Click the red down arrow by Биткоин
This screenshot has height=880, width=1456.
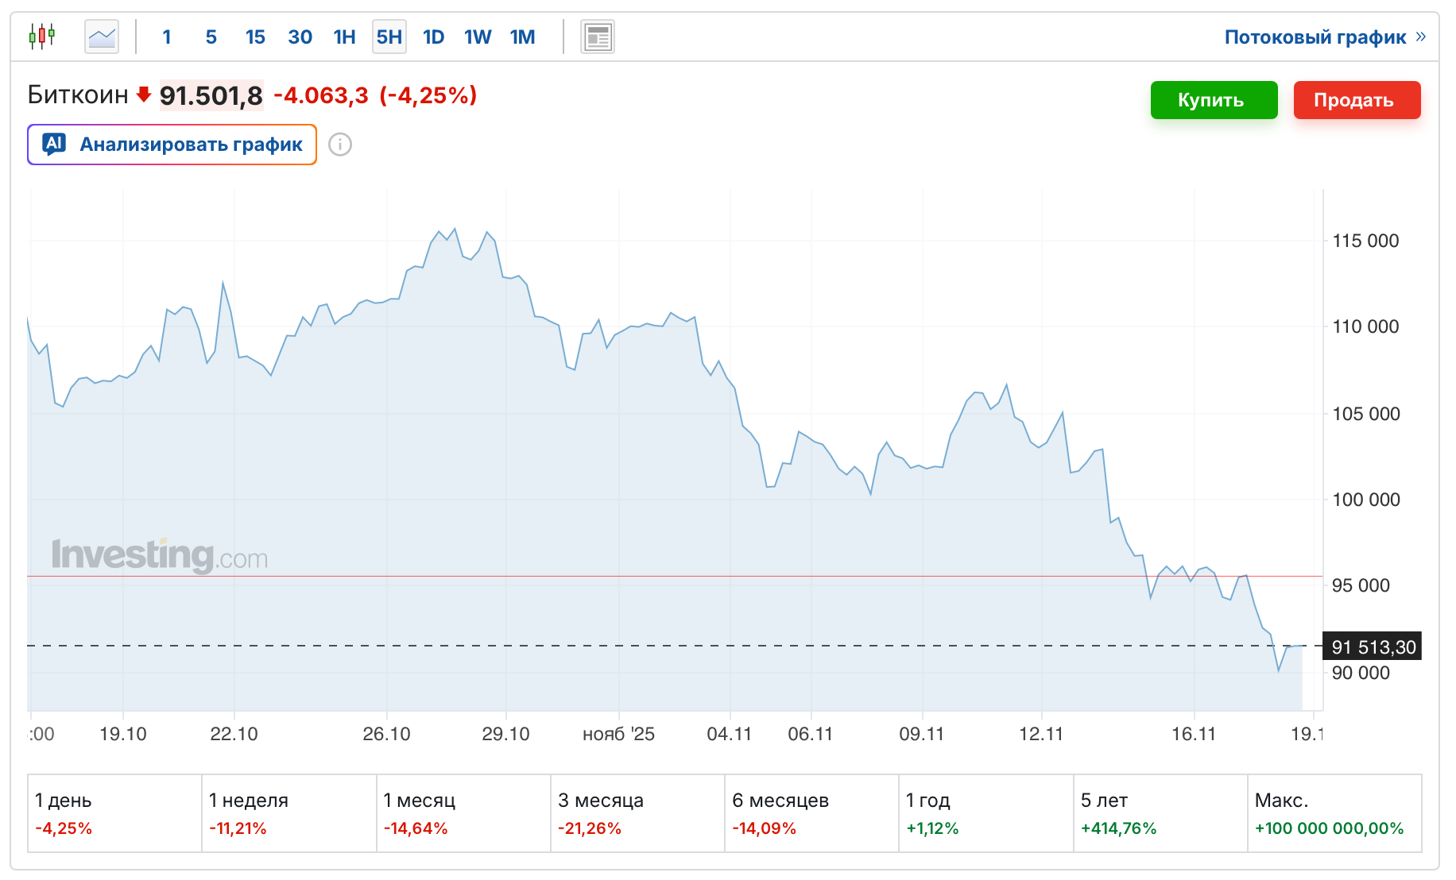(x=144, y=95)
